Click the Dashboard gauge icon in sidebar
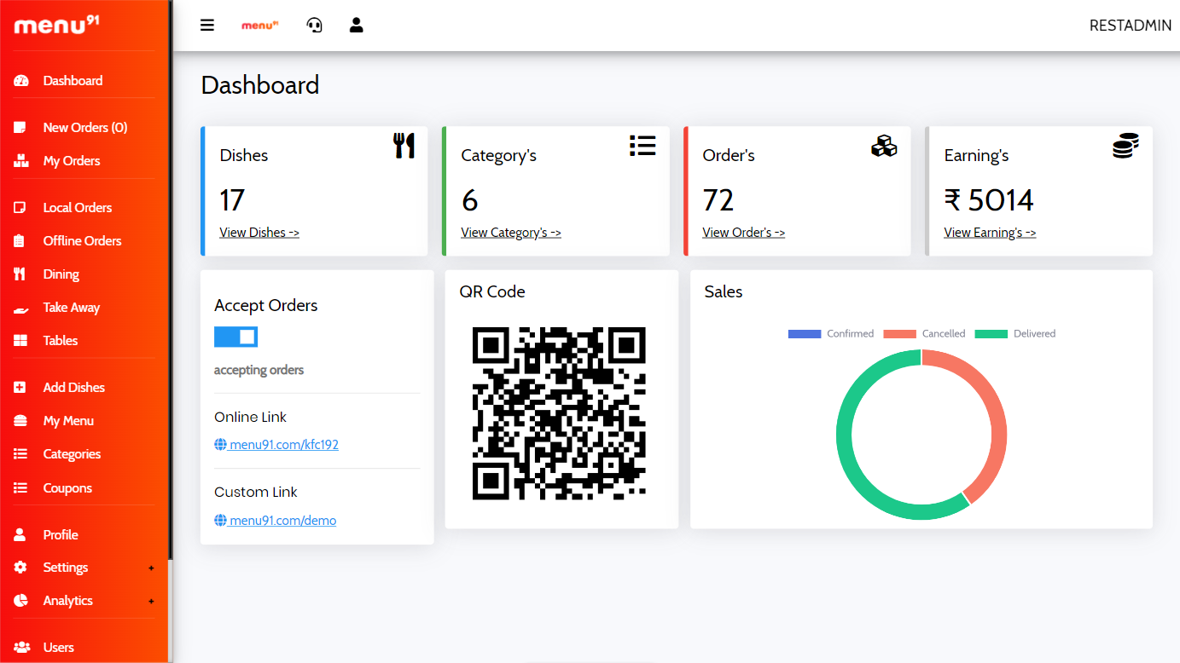 pyautogui.click(x=21, y=81)
